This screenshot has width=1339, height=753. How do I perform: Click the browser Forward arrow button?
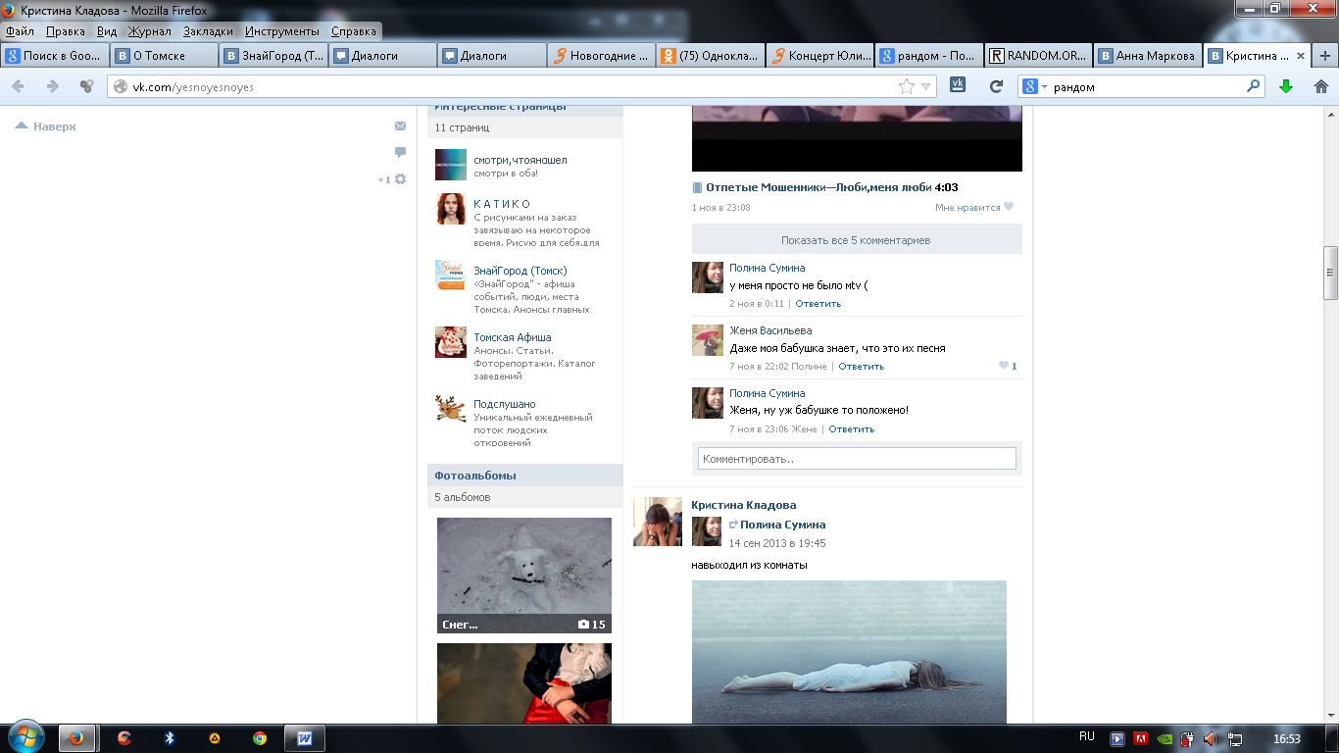(x=53, y=86)
